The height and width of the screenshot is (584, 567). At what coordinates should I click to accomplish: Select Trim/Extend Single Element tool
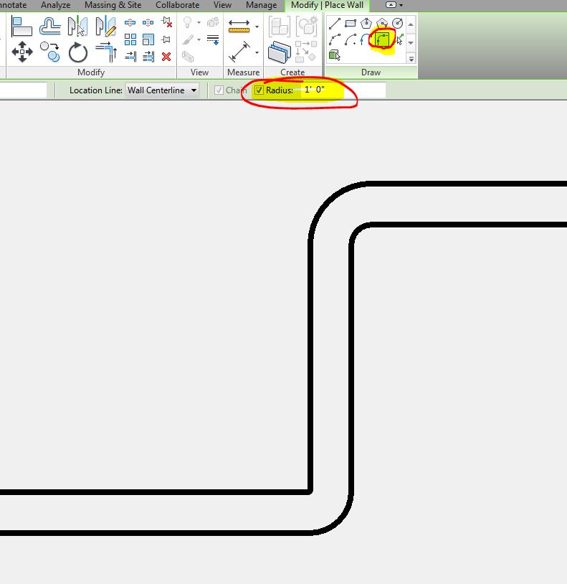130,57
